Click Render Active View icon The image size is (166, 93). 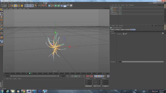click(x=39, y=6)
